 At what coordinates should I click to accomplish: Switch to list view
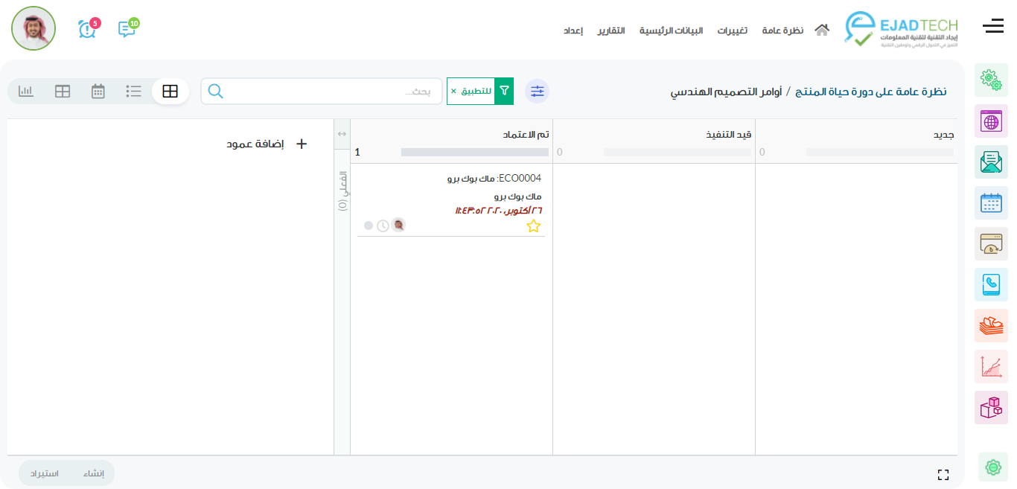pos(134,92)
